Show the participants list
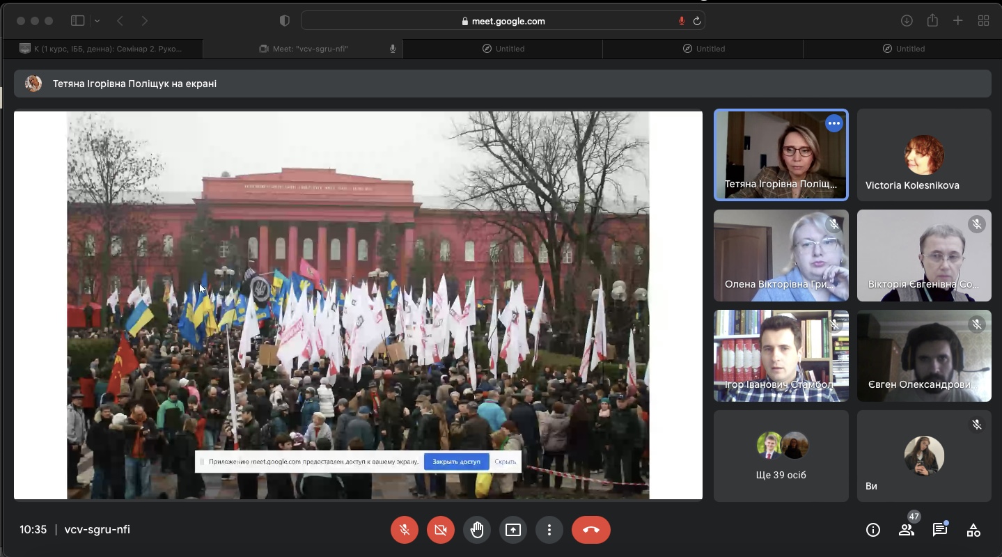 pos(906,530)
